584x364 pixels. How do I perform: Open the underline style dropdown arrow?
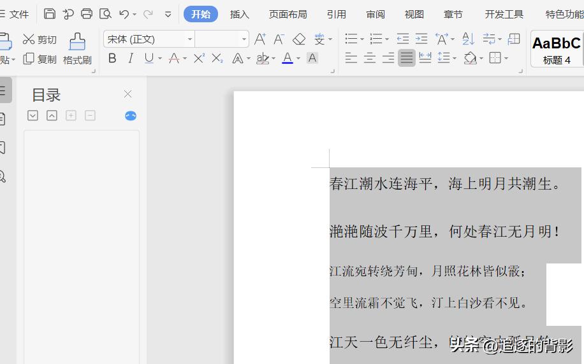click(x=160, y=59)
